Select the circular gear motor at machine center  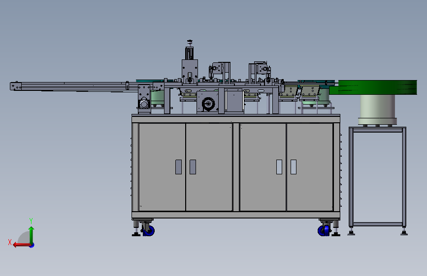tap(208, 104)
